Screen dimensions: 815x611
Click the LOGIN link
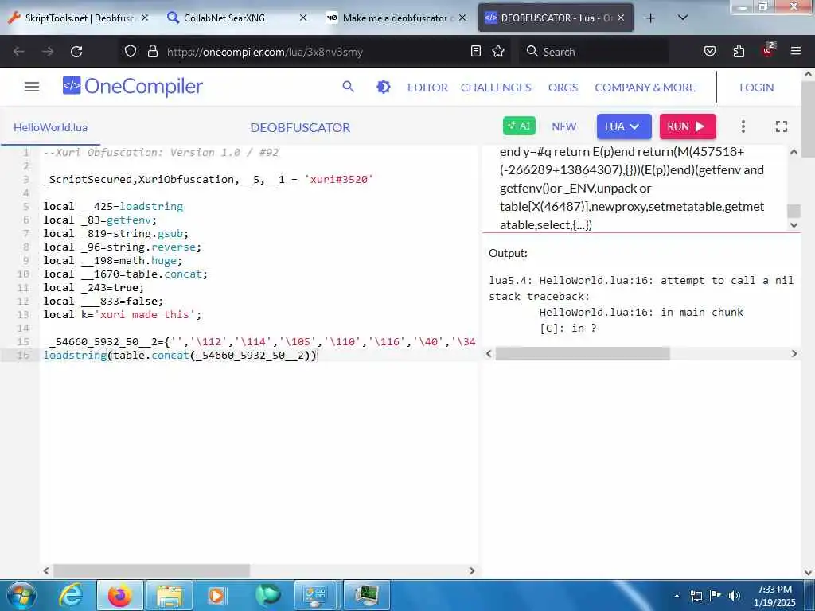[x=756, y=88]
